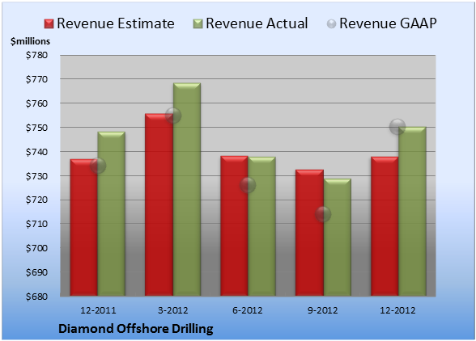This screenshot has height=341, width=476.
Task: Select the GAAP marker for 6-2012
Action: click(248, 185)
